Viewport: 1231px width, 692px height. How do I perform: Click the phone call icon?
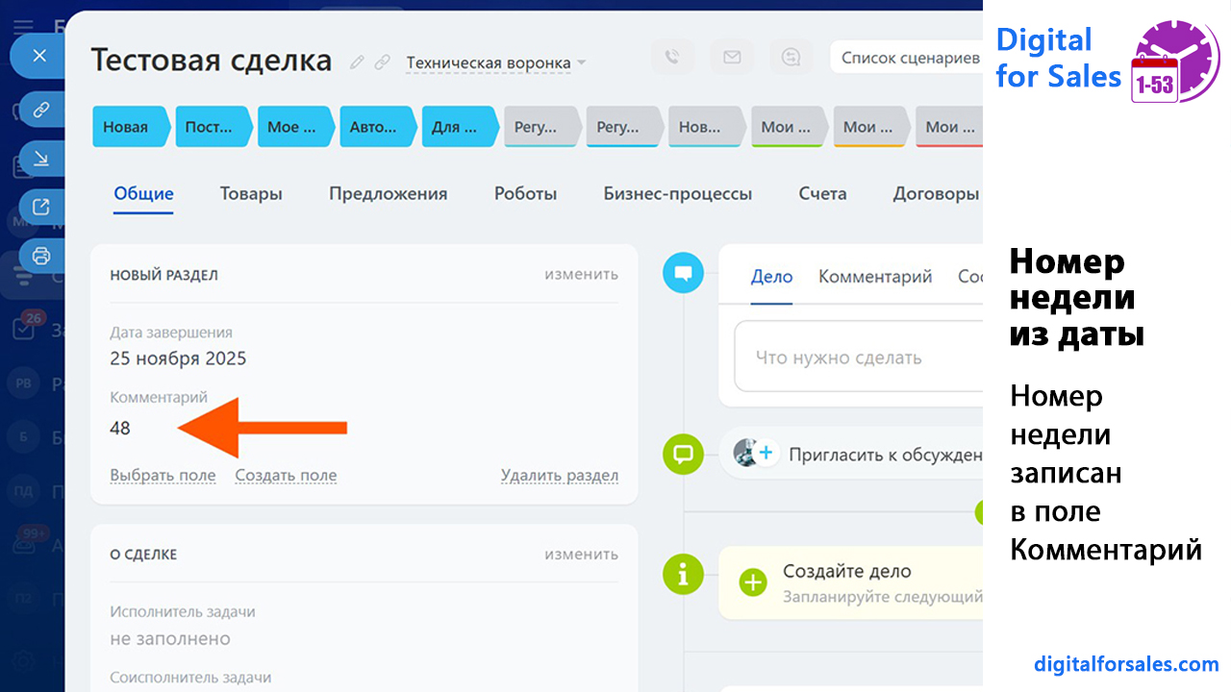click(672, 58)
